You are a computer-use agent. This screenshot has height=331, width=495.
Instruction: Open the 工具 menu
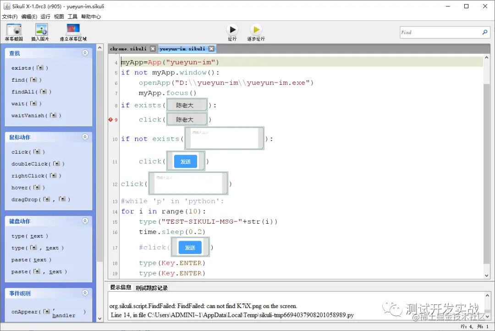72,17
